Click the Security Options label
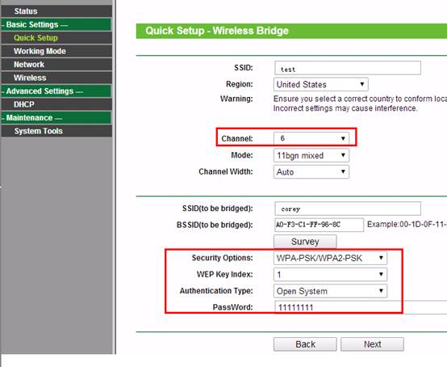This screenshot has height=367, width=447. click(223, 258)
